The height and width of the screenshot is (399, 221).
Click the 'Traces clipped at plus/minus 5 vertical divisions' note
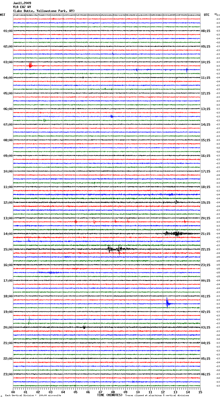(157, 395)
